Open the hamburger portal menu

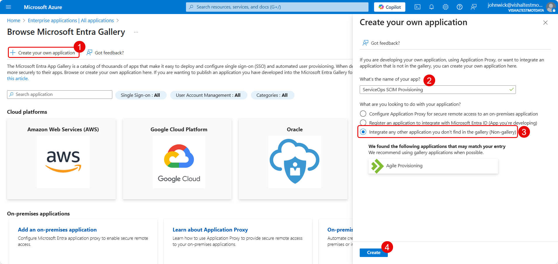tap(8, 7)
